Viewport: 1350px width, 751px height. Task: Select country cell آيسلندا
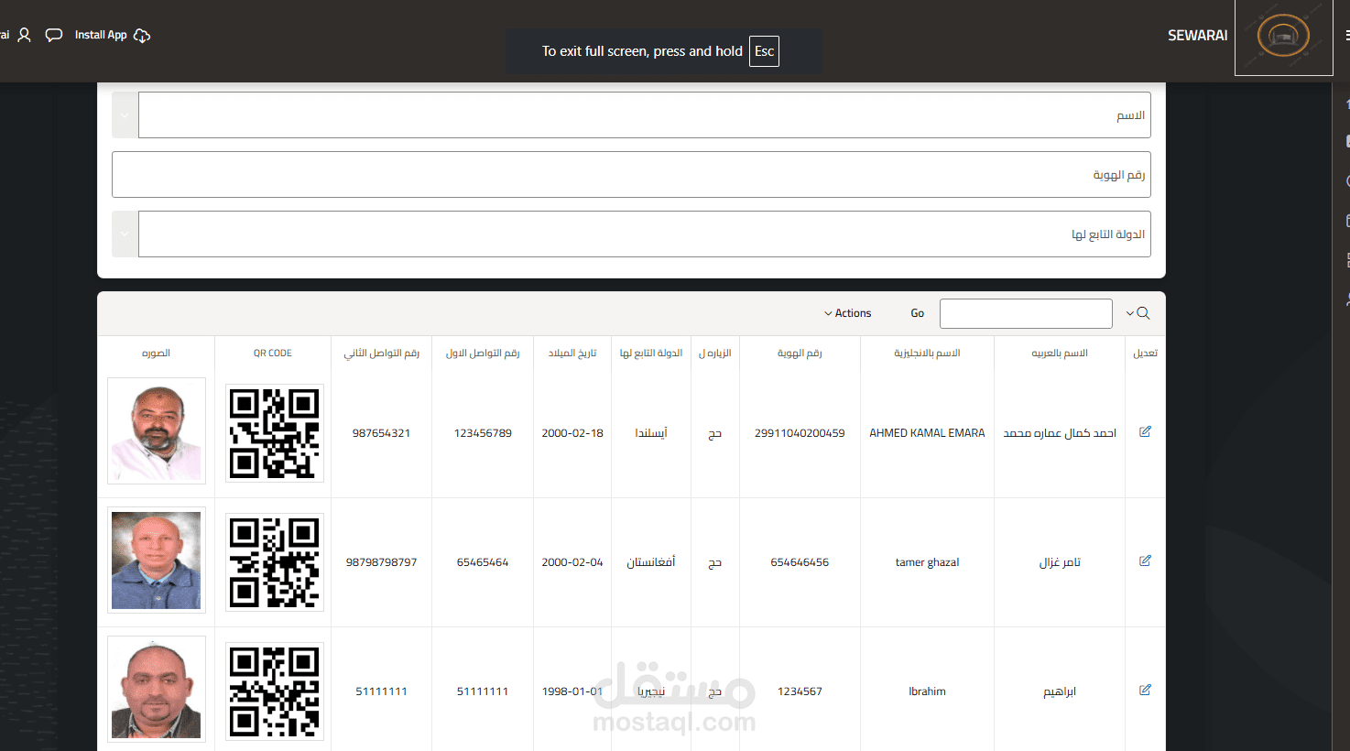coord(651,433)
